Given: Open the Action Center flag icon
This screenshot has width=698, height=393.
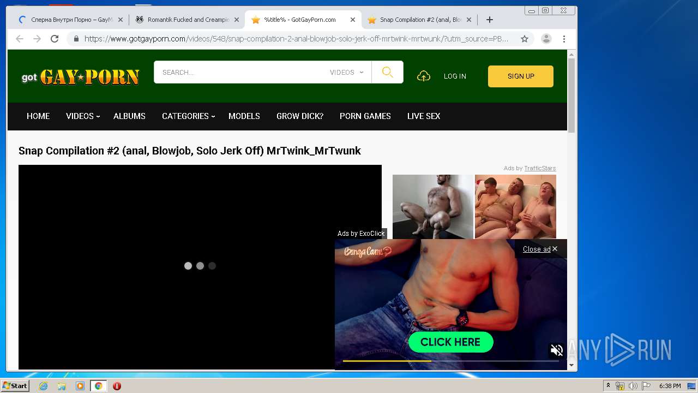Looking at the screenshot, I should [646, 386].
